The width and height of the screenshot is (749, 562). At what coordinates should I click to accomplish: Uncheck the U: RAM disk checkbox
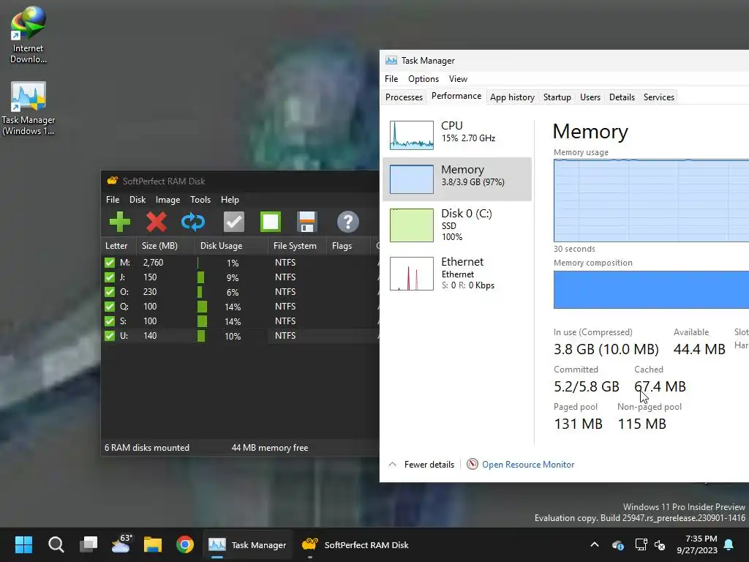[110, 335]
